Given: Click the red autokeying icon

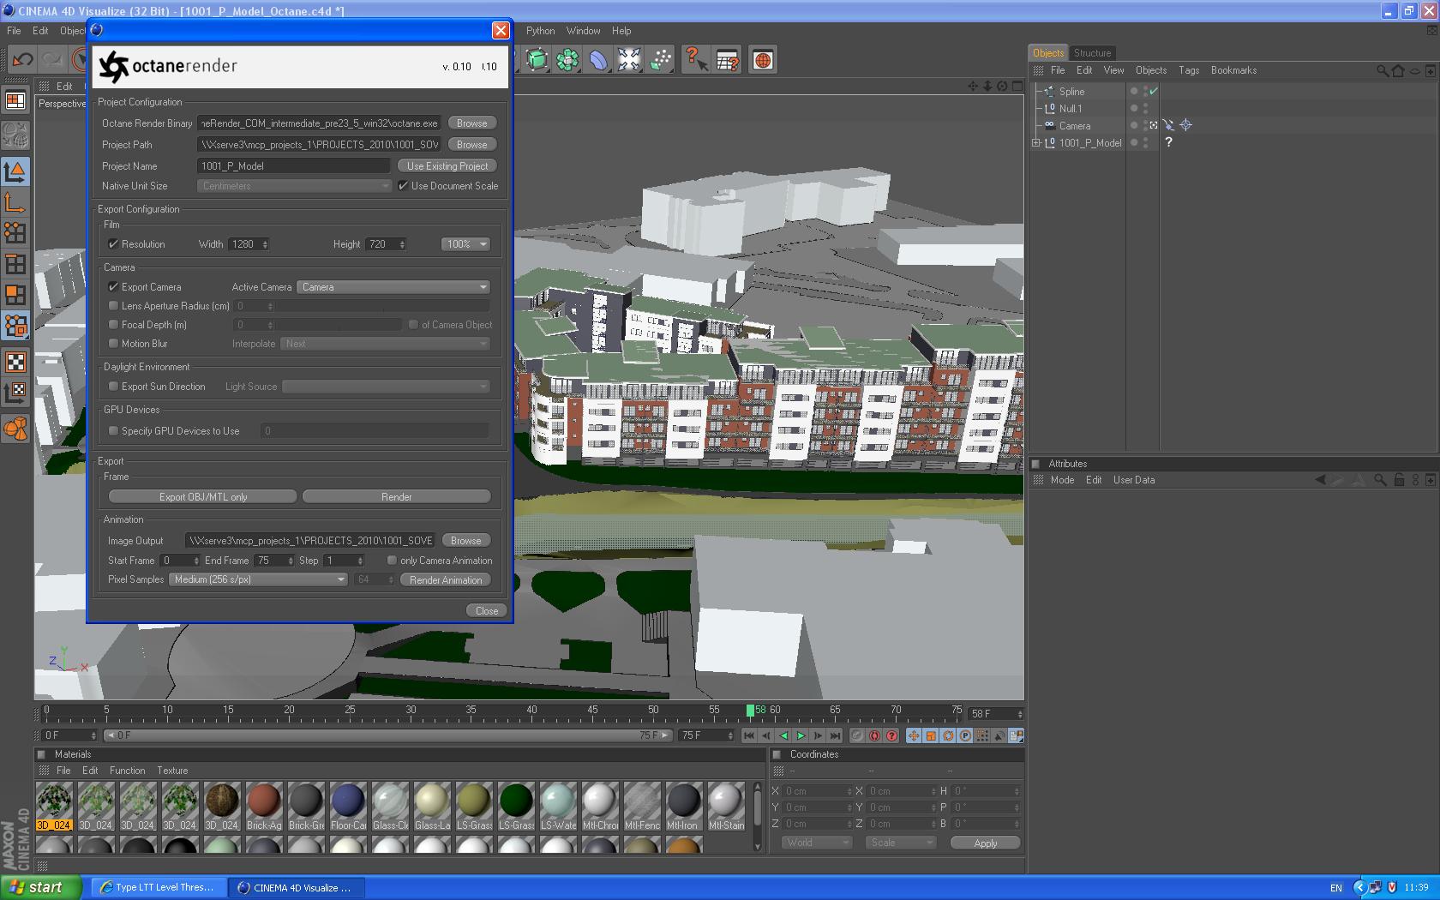Looking at the screenshot, I should coord(874,735).
